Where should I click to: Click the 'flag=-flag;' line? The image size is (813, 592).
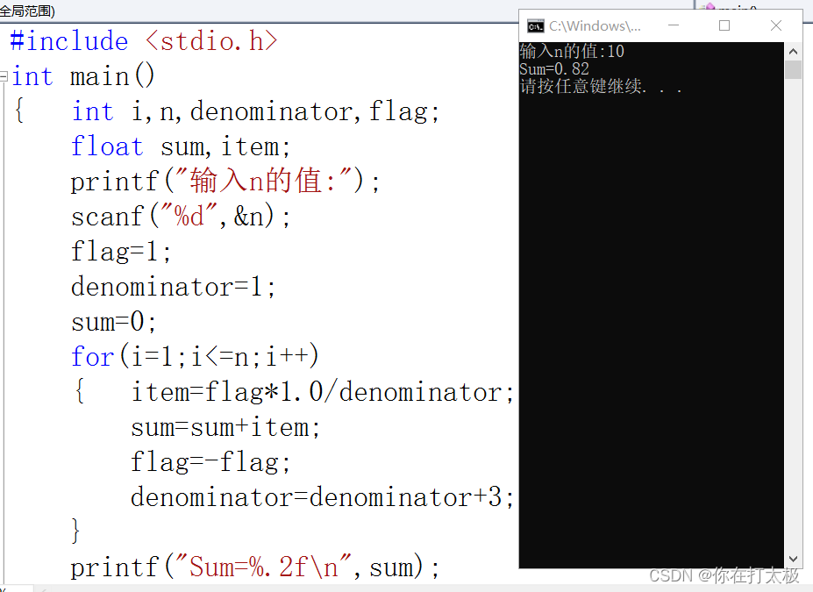point(210,462)
